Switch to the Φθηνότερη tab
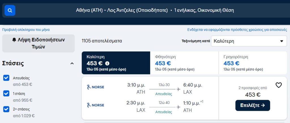290x123 pixels. point(184,63)
